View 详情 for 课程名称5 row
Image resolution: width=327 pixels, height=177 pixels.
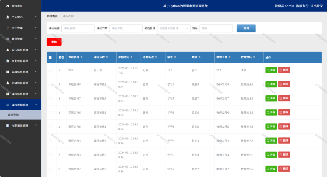271,126
